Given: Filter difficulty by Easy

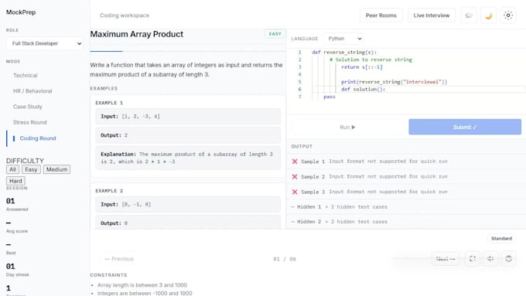Looking at the screenshot, I should (31, 169).
